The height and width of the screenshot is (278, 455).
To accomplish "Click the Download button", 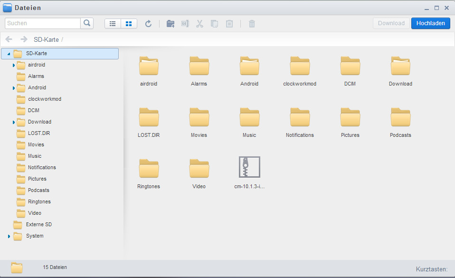I will (391, 23).
